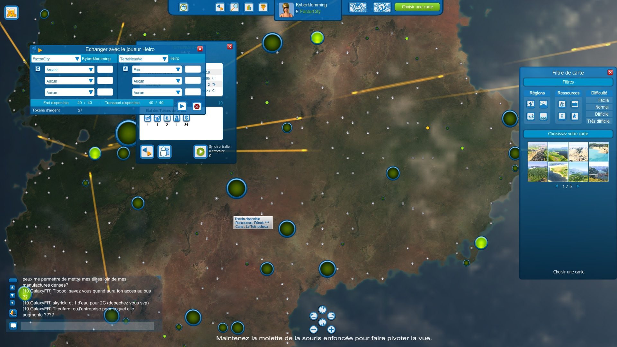Click the red cancel trade icon

tap(197, 106)
